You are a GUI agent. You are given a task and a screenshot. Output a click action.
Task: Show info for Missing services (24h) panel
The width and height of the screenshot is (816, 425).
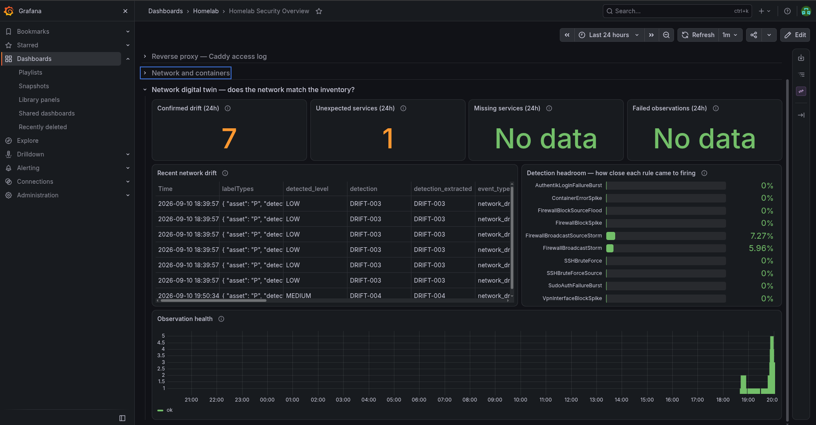click(549, 108)
